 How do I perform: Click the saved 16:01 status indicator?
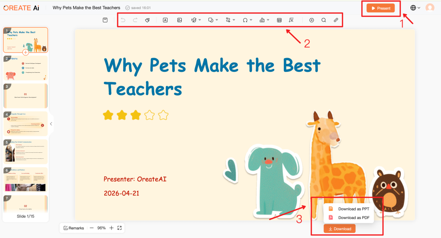(x=138, y=8)
